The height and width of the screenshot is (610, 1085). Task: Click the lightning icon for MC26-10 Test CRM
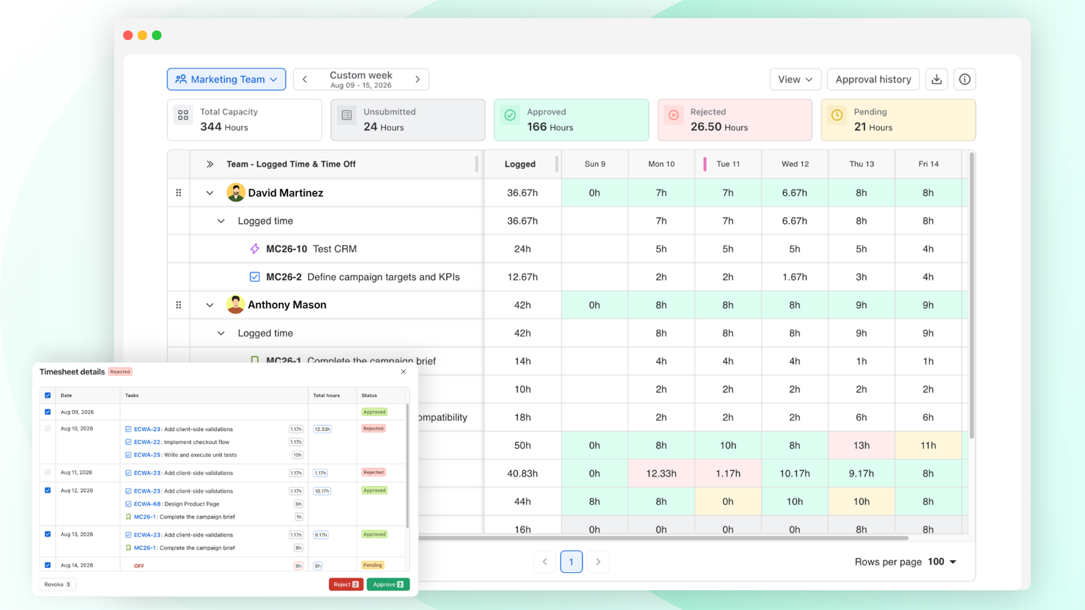pos(254,249)
